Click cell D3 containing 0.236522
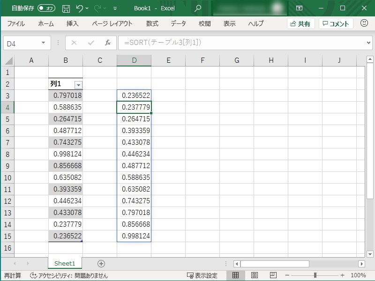Image resolution: width=375 pixels, height=281 pixels. pos(134,96)
